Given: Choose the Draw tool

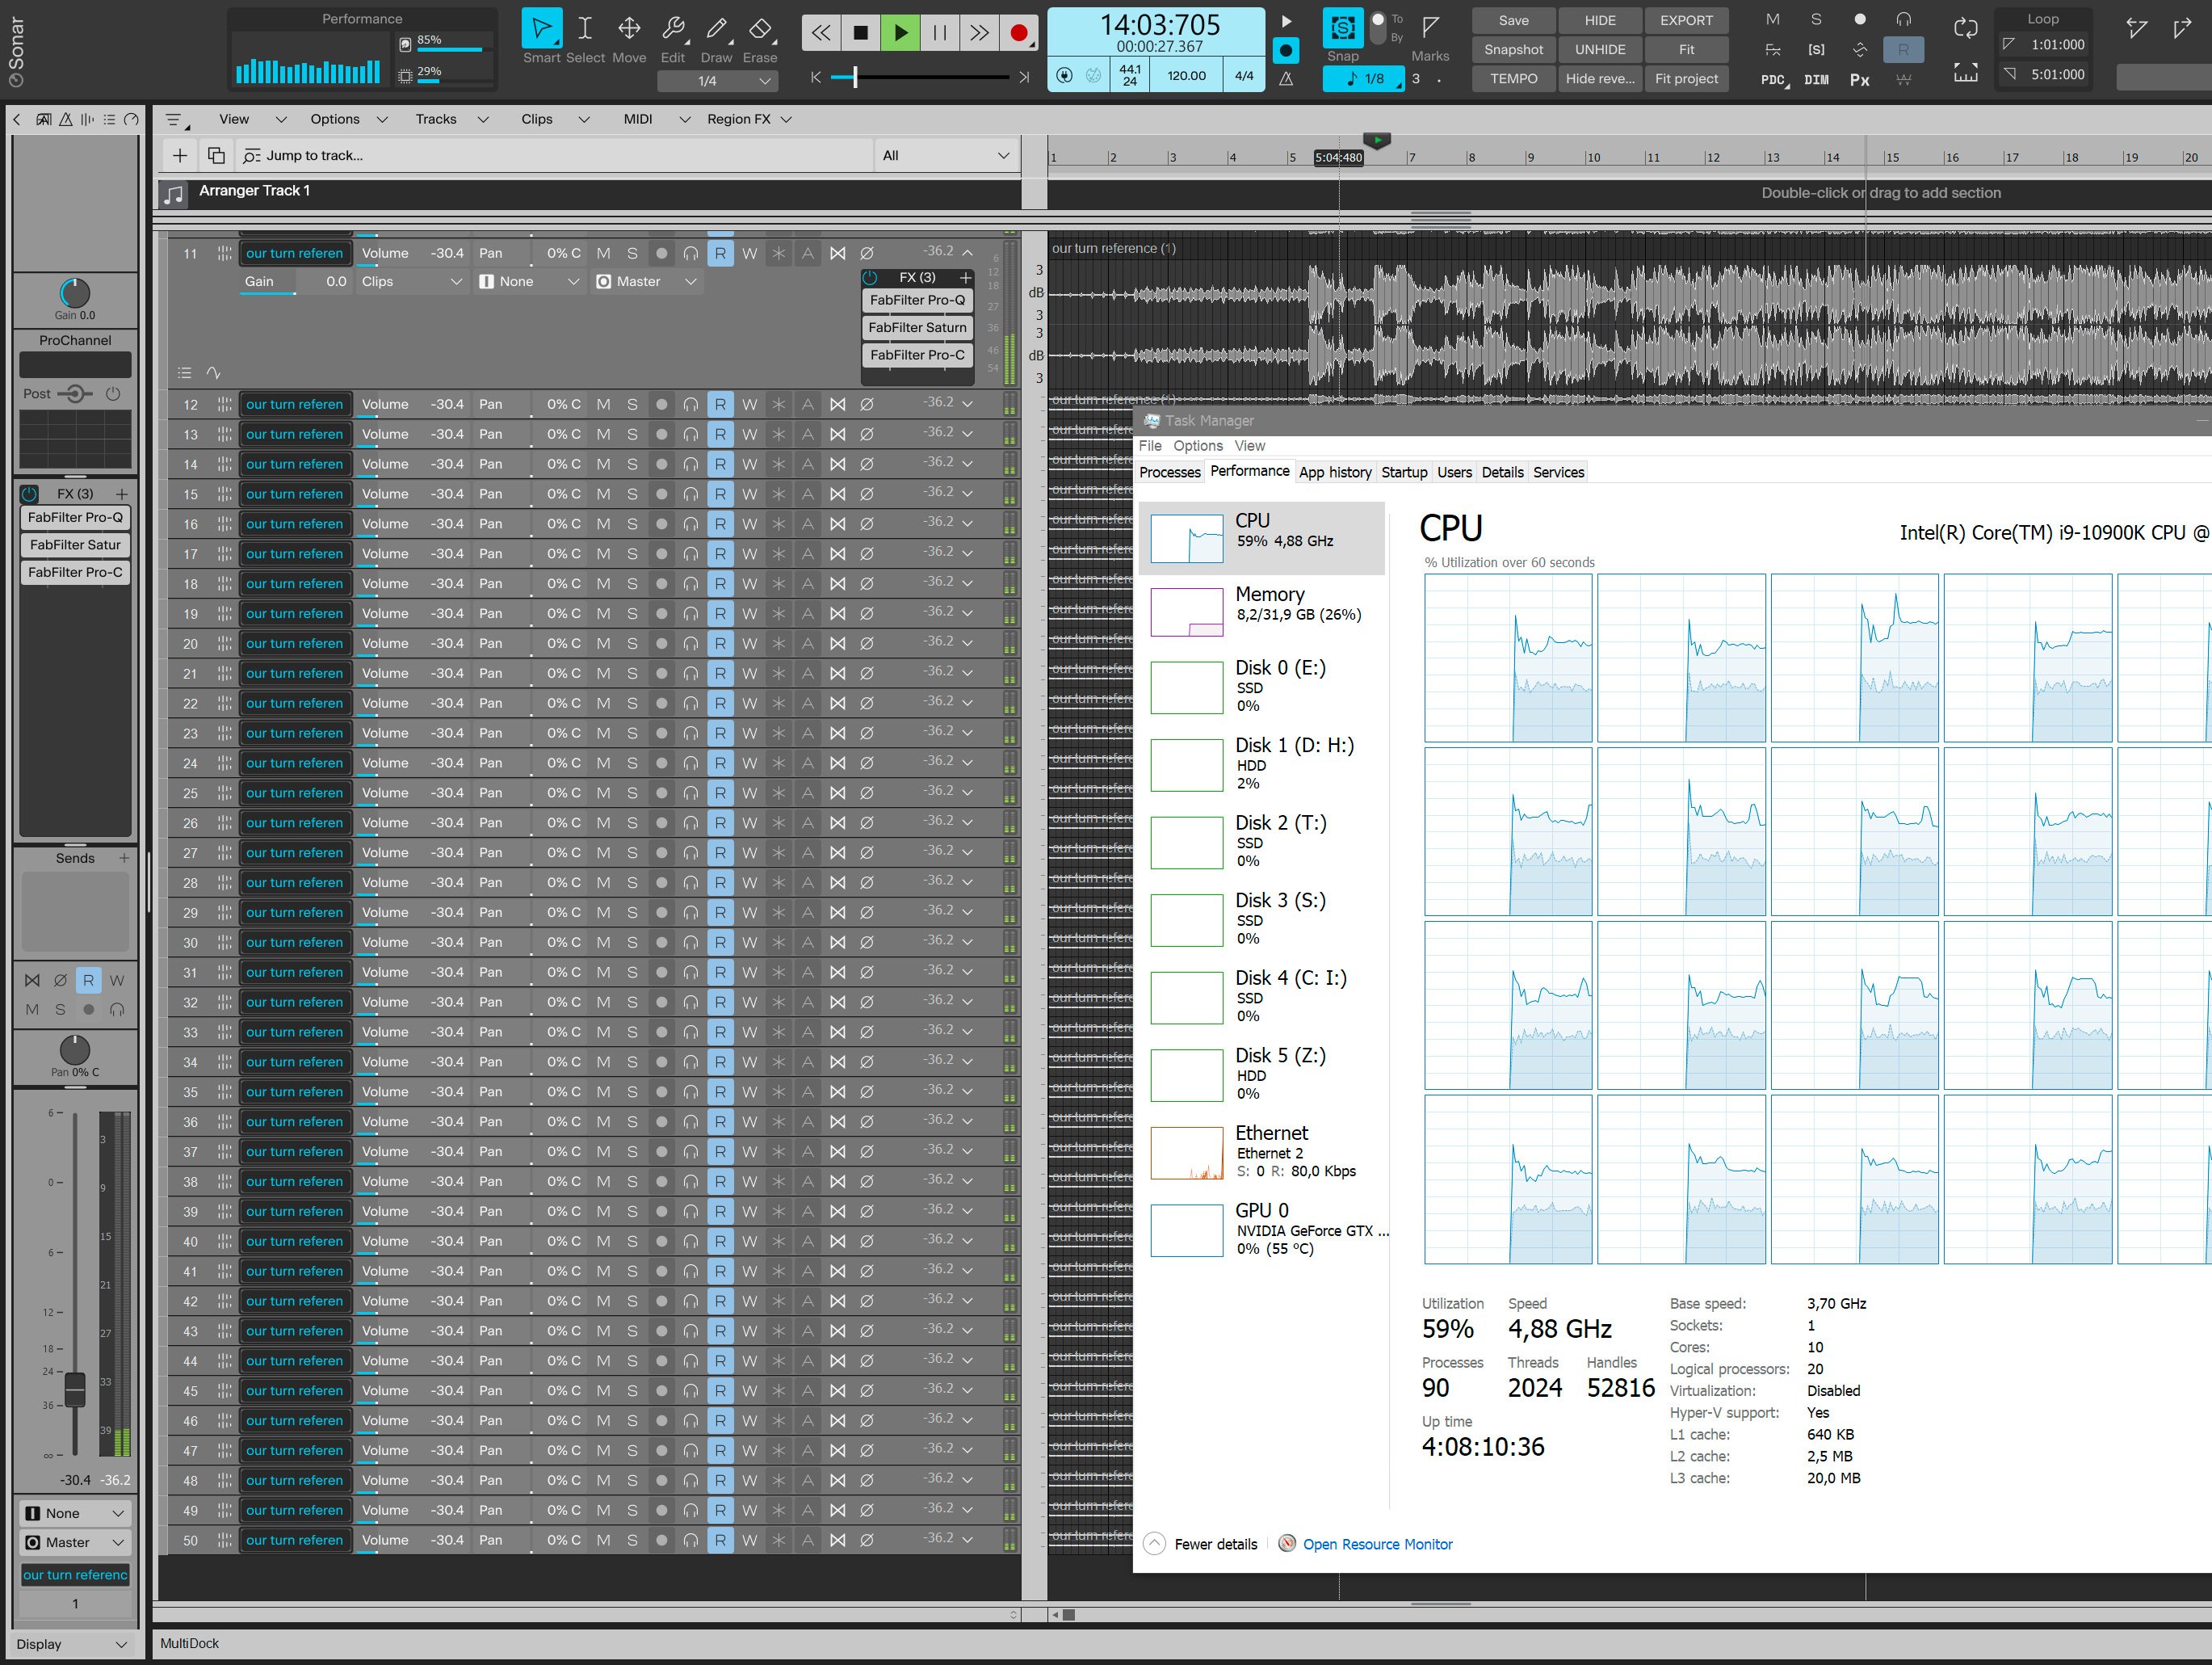Looking at the screenshot, I should 717,28.
